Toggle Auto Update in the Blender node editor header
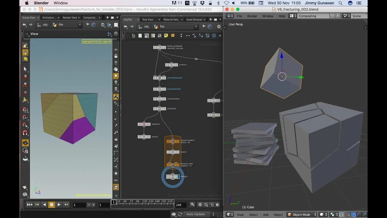The width and height of the screenshot is (387, 218). [196, 214]
